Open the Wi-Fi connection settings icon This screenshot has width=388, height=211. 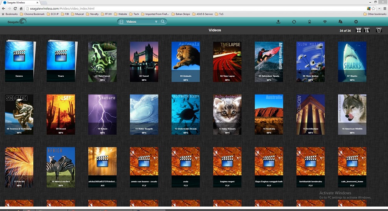pos(325,22)
